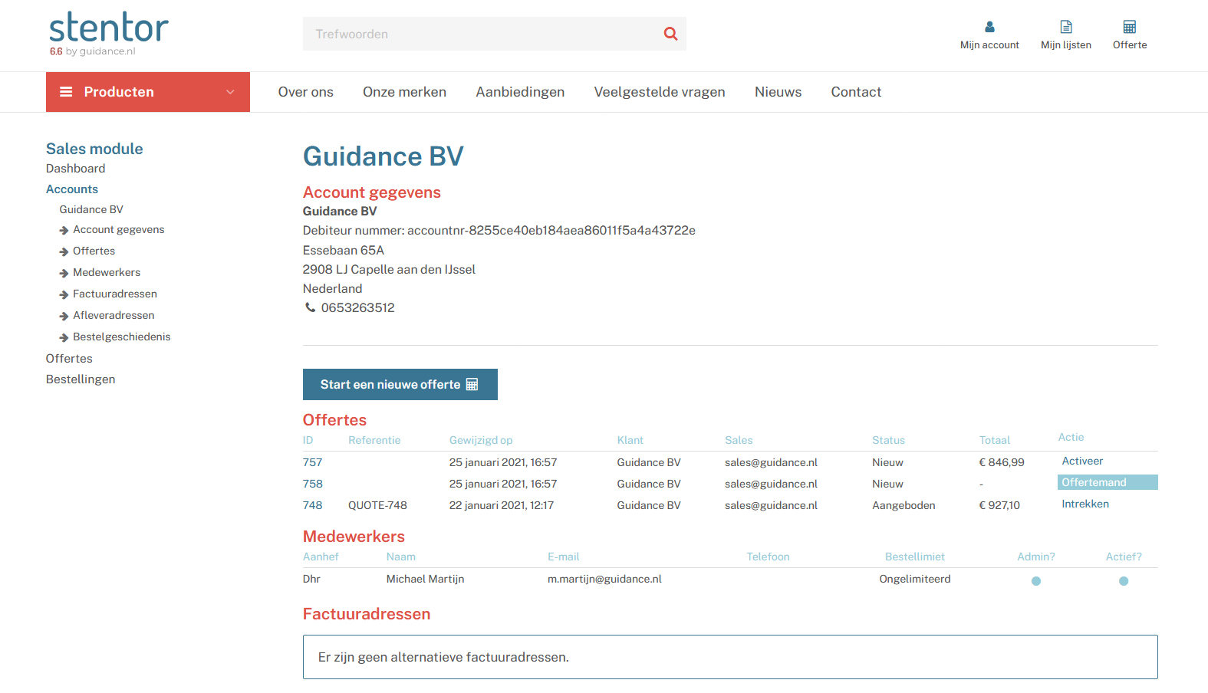The image size is (1208, 693).
Task: Open Mijn lijsten document icon
Action: tap(1065, 27)
